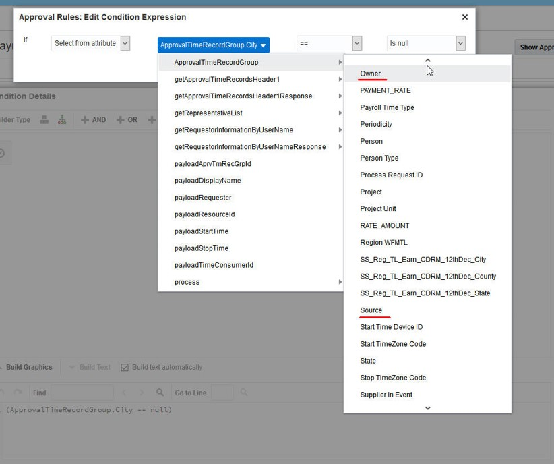Expand the getRepresentativeList submenu
The width and height of the screenshot is (554, 464).
coord(251,113)
